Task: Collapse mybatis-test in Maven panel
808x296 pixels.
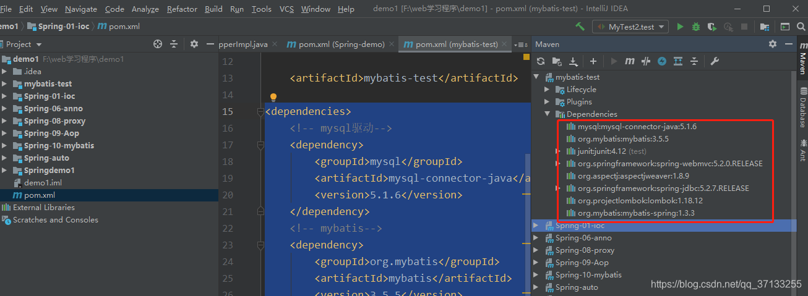Action: [x=536, y=77]
